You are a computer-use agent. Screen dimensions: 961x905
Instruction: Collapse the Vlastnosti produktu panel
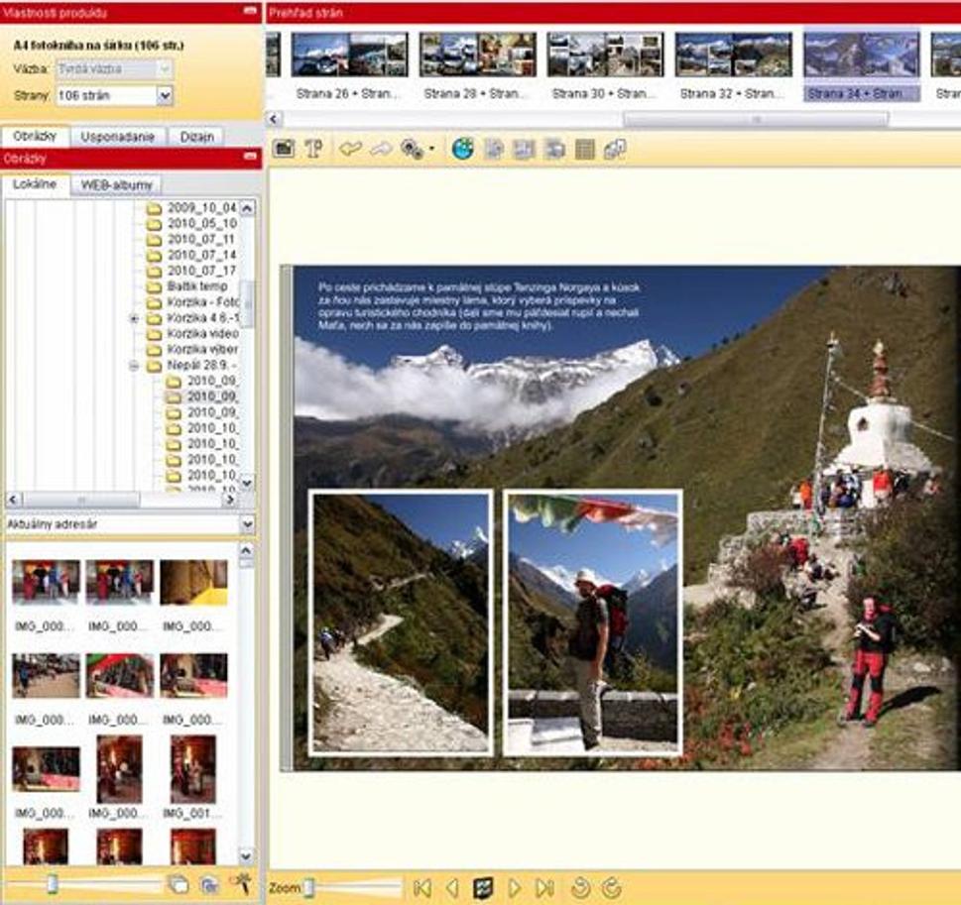coord(250,11)
